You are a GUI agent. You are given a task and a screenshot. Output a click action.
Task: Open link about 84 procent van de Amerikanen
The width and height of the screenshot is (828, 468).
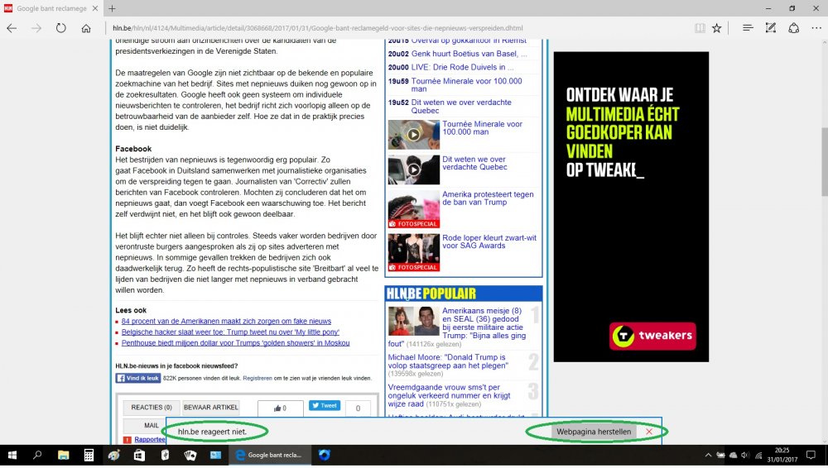[226, 322]
